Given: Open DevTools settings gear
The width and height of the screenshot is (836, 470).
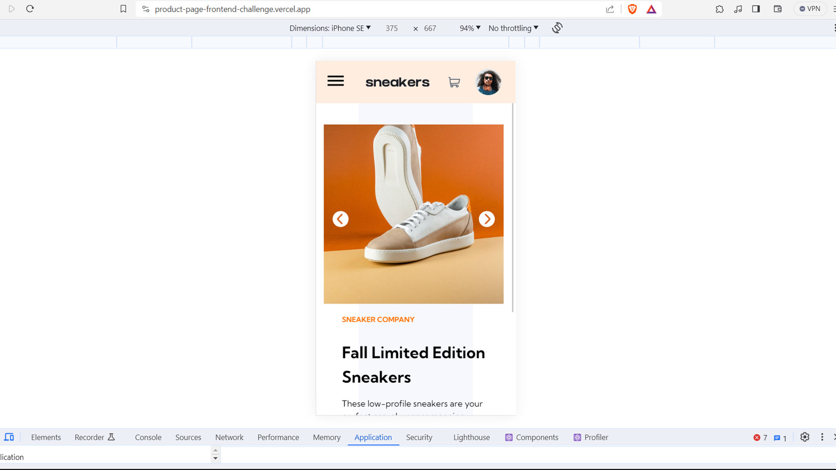Looking at the screenshot, I should 805,437.
